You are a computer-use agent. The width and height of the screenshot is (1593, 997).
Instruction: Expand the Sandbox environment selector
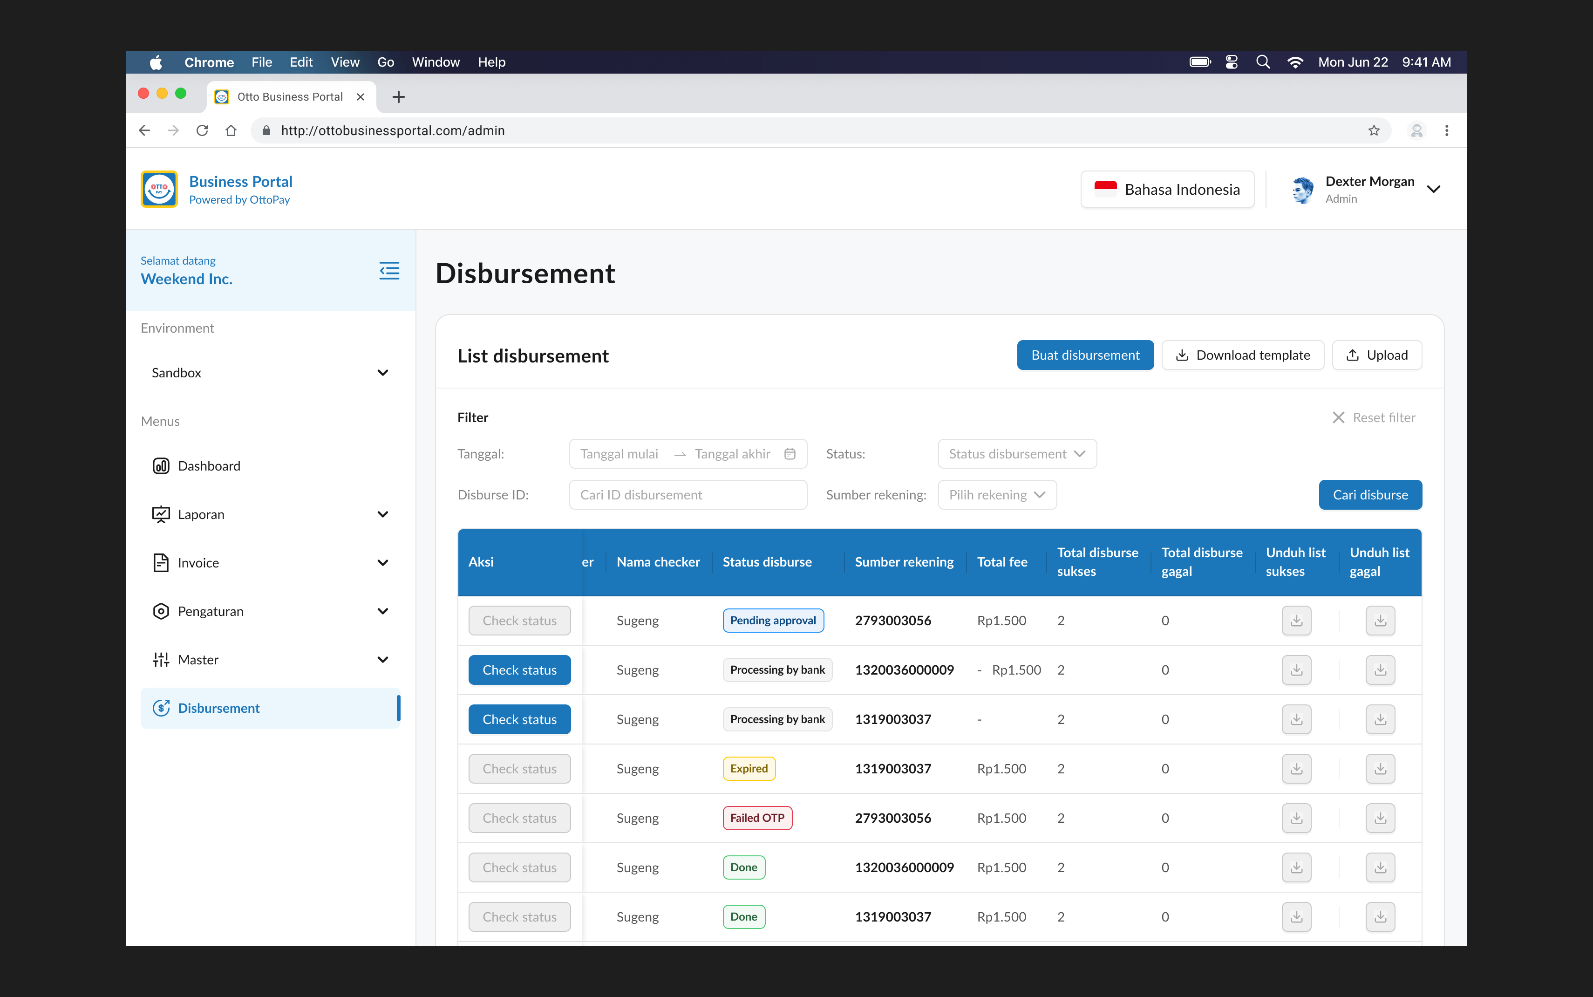pos(270,373)
